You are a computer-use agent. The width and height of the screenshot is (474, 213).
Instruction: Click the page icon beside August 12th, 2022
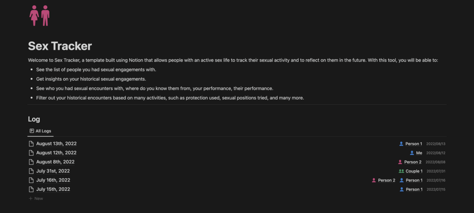31,153
